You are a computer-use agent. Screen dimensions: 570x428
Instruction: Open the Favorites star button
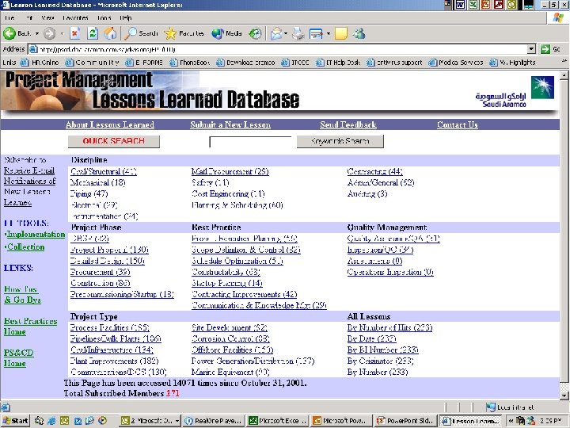184,33
